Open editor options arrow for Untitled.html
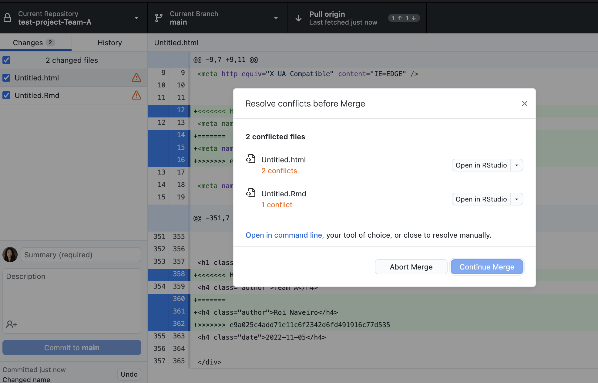Screen dimensions: 598x383 click(x=517, y=165)
